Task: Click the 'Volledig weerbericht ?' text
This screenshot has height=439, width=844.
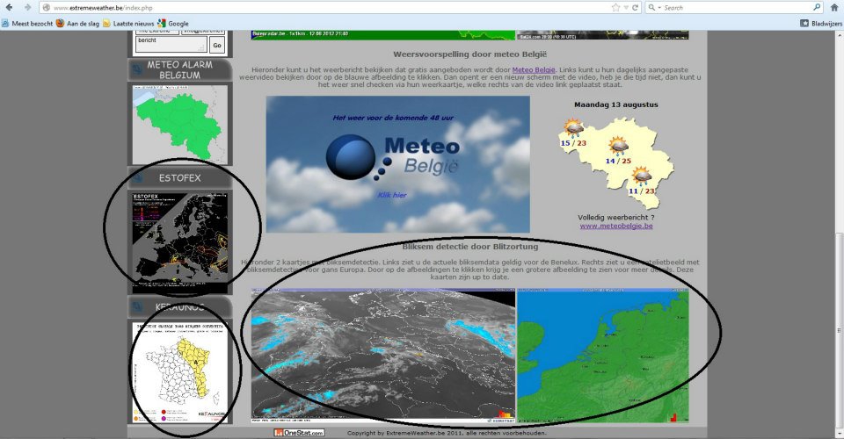Action: click(x=615, y=218)
